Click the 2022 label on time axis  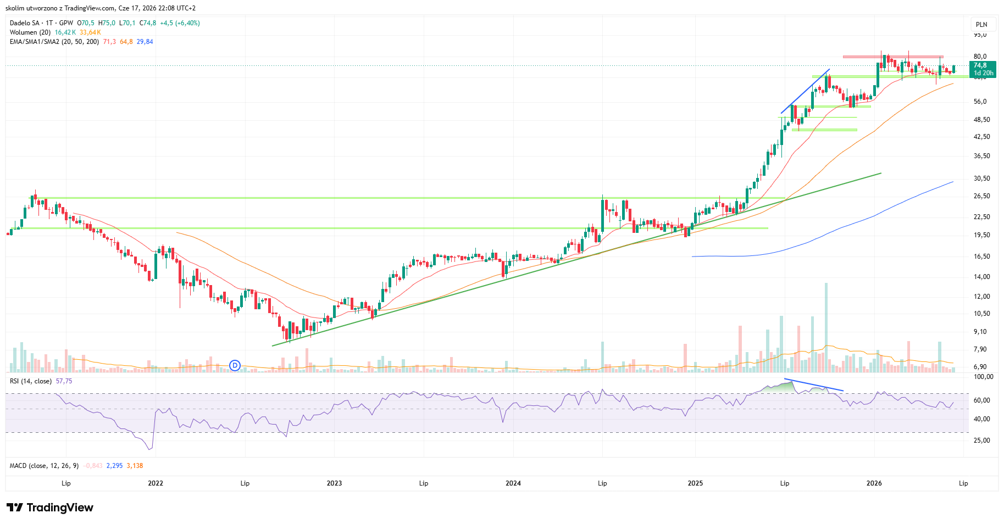156,483
